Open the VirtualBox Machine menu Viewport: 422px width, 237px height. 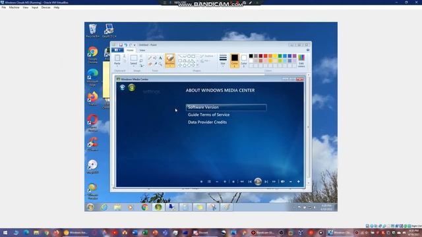pyautogui.click(x=14, y=7)
